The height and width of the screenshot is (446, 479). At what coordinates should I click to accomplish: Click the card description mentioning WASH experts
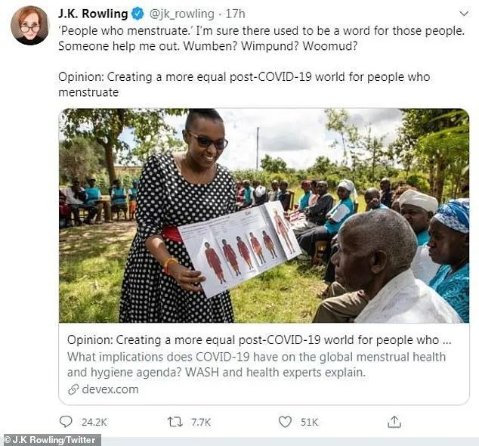tap(256, 364)
